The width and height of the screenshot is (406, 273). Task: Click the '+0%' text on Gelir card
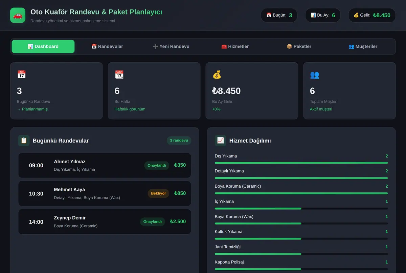[216, 109]
